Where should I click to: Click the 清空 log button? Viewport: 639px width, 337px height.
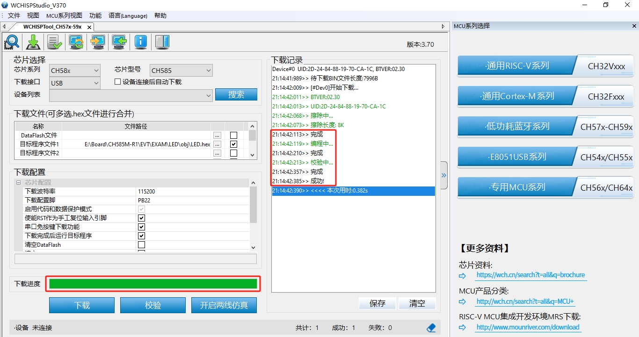[x=417, y=303]
